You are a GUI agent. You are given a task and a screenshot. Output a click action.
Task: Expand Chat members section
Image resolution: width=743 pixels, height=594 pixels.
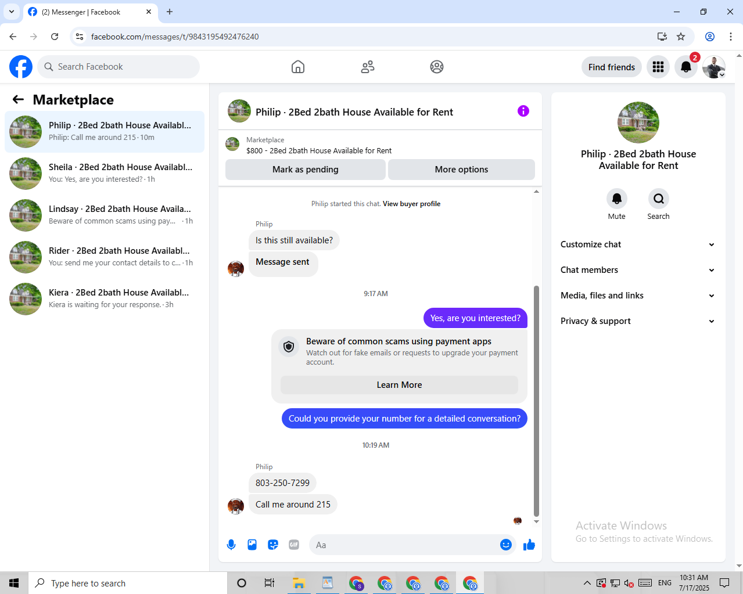(x=638, y=270)
